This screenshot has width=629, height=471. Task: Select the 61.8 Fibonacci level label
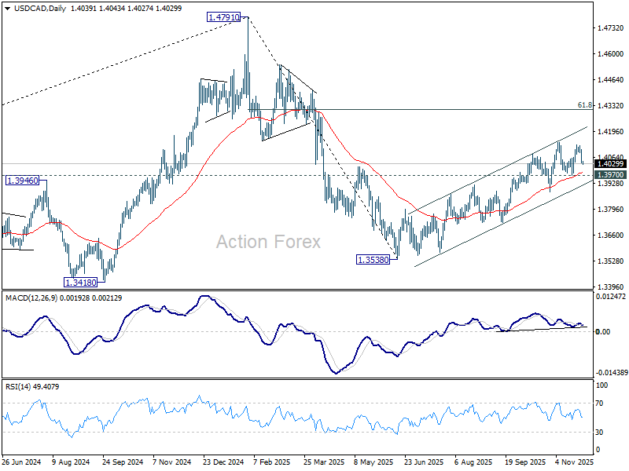coord(584,105)
